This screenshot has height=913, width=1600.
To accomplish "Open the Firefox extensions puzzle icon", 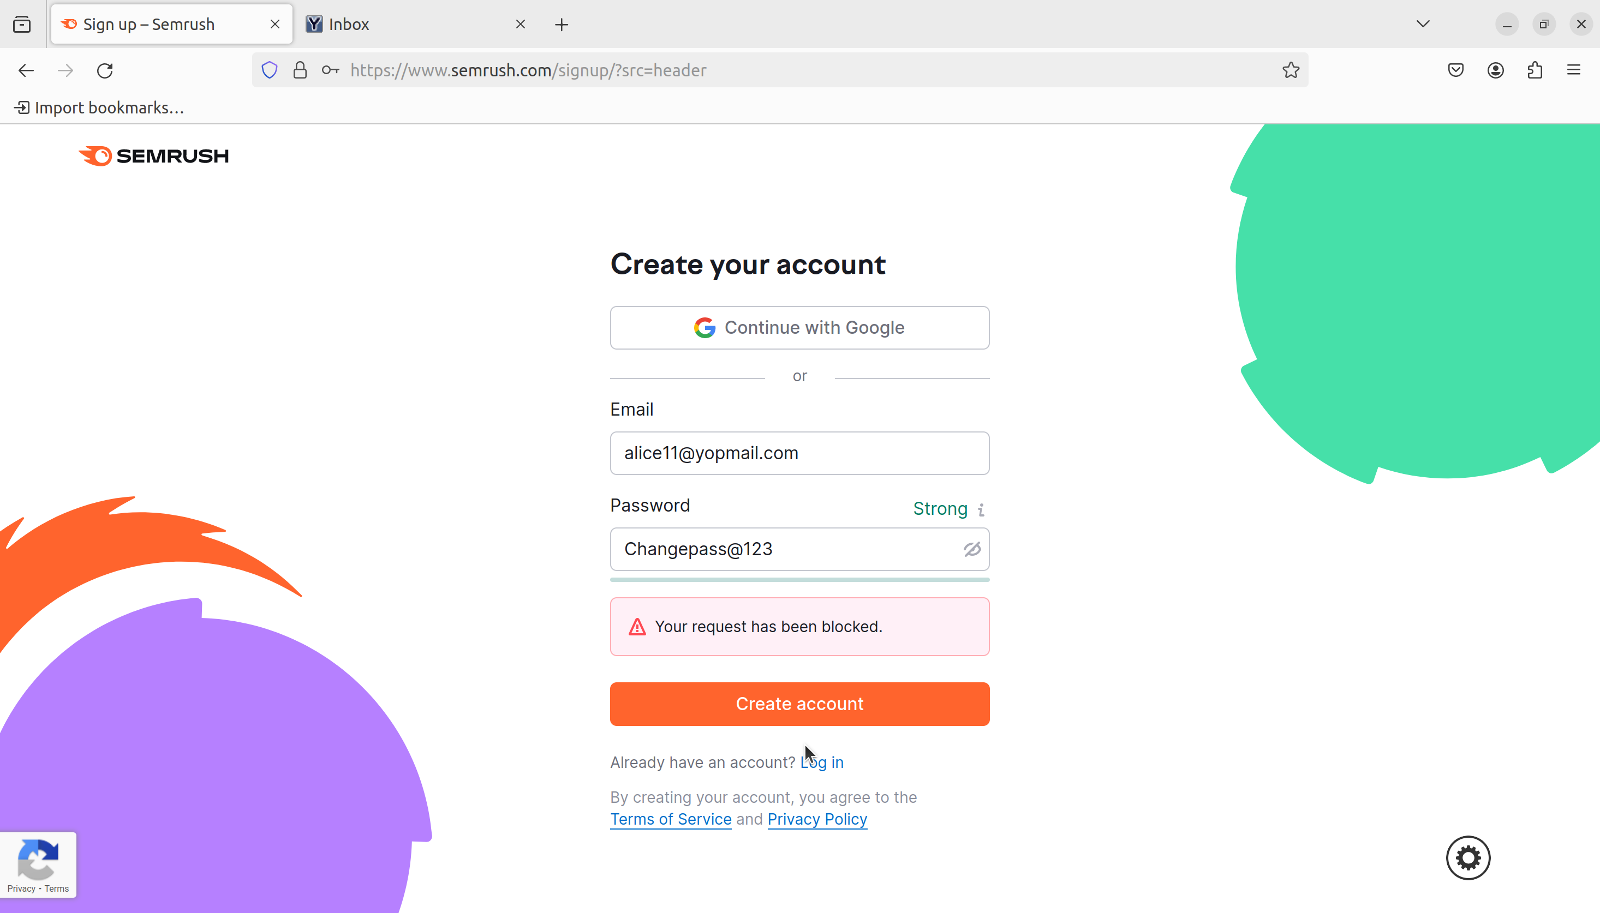I will 1534,70.
